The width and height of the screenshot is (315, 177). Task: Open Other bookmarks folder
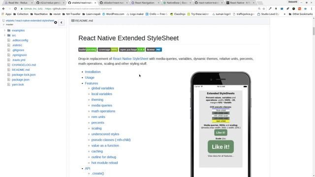pyautogui.click(x=301, y=14)
